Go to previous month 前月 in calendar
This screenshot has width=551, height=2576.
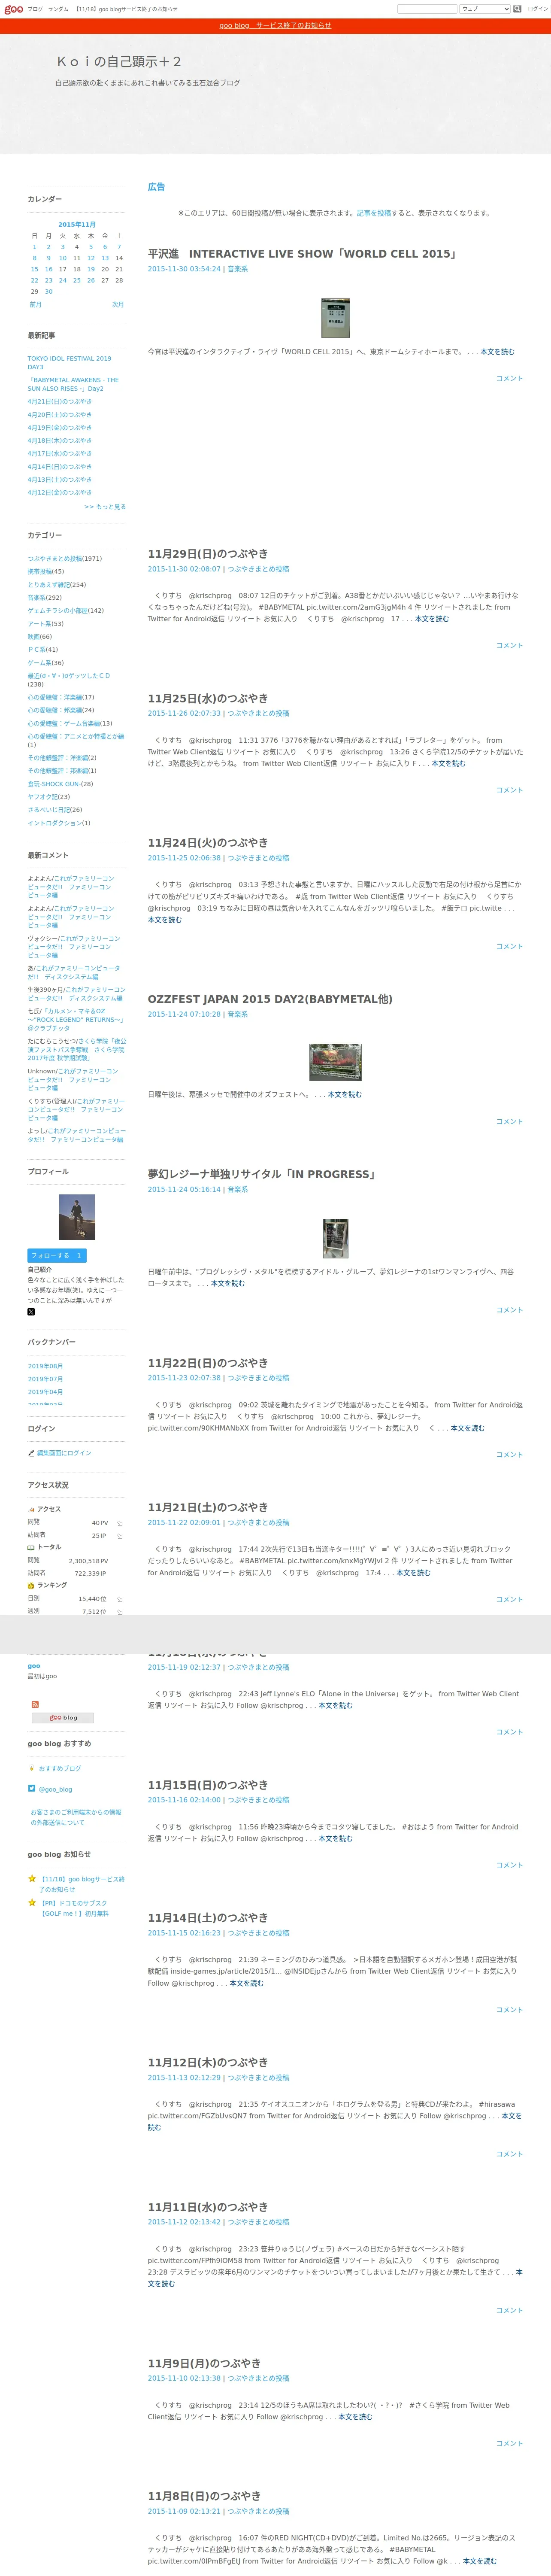click(35, 304)
